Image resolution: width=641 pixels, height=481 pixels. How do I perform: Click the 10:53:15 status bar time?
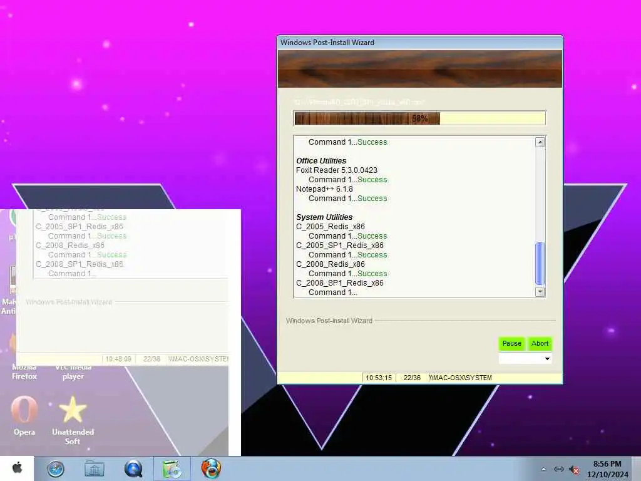pos(379,378)
